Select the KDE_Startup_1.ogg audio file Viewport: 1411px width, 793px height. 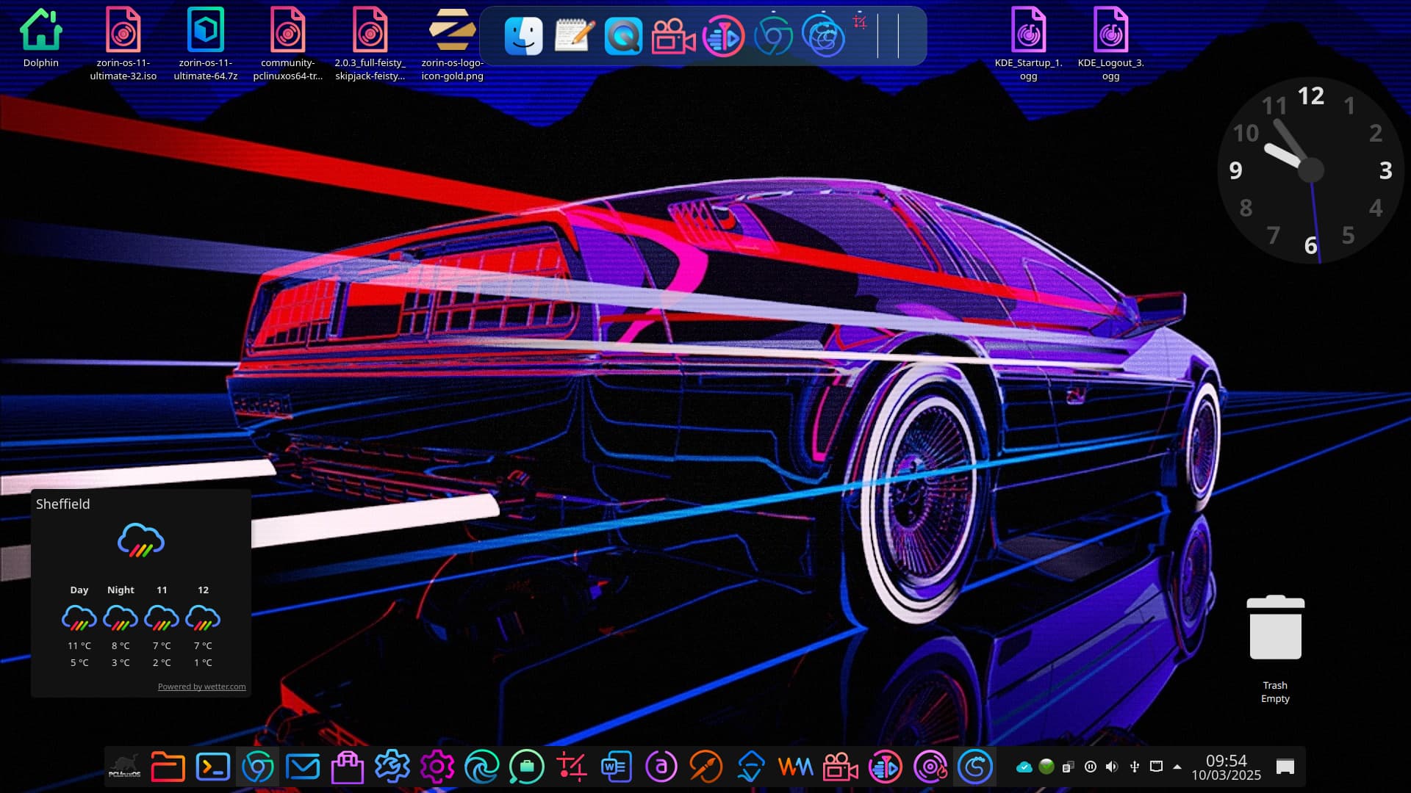pyautogui.click(x=1028, y=43)
